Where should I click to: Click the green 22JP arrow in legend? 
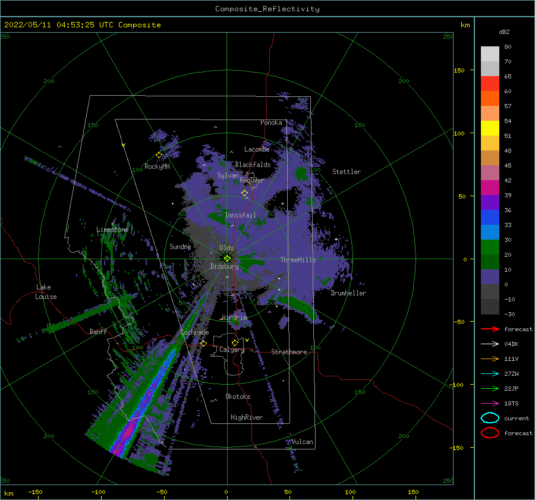(x=490, y=388)
